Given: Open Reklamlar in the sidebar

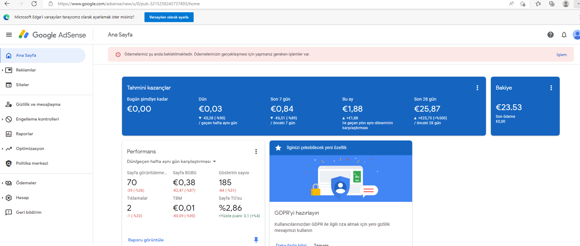Looking at the screenshot, I should pyautogui.click(x=26, y=70).
